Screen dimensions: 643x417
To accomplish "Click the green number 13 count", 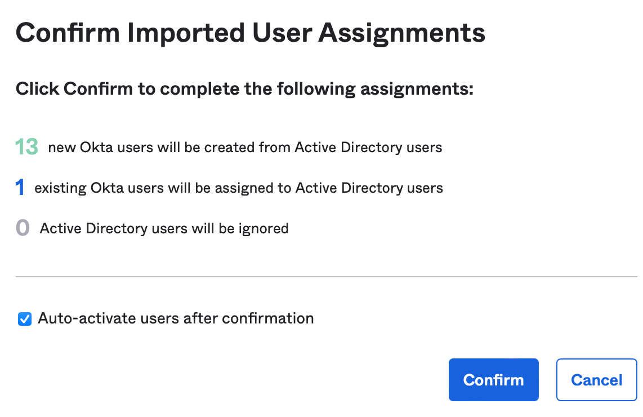I will [x=26, y=147].
